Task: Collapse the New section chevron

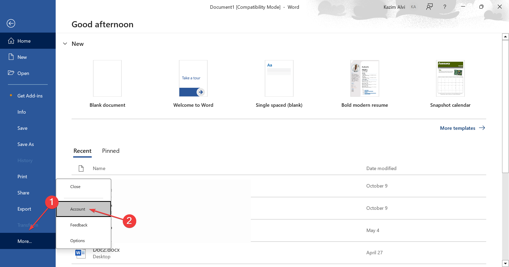Action: coord(65,44)
